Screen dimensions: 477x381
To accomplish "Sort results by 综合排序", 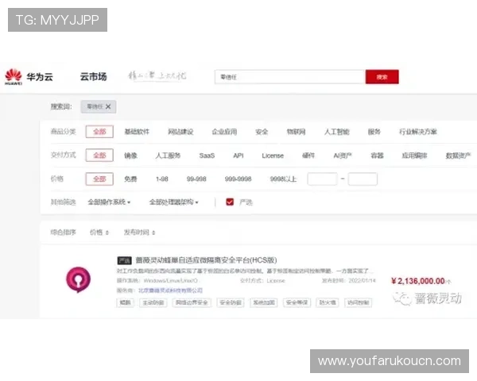I will (x=63, y=233).
